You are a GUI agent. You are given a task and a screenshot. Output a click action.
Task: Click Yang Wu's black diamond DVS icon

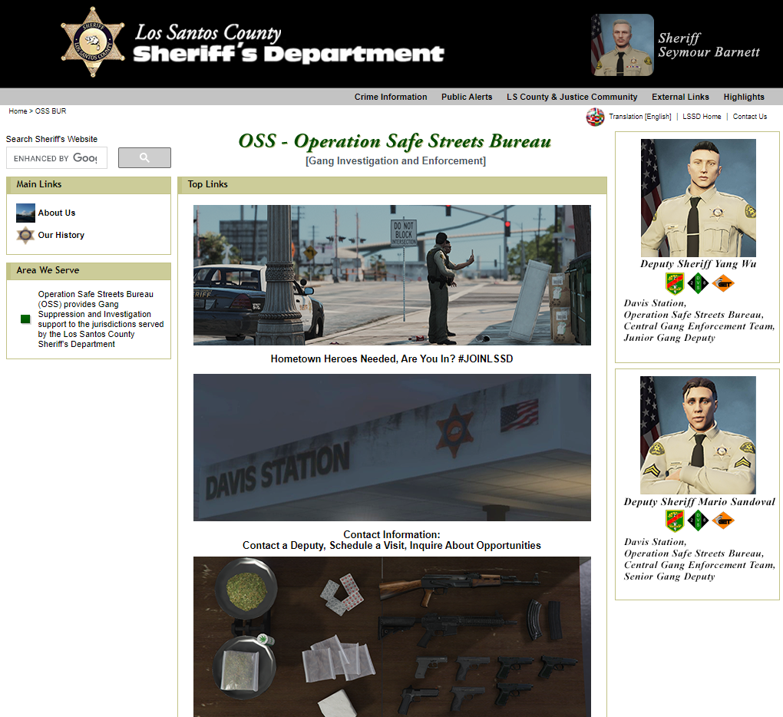click(x=699, y=283)
